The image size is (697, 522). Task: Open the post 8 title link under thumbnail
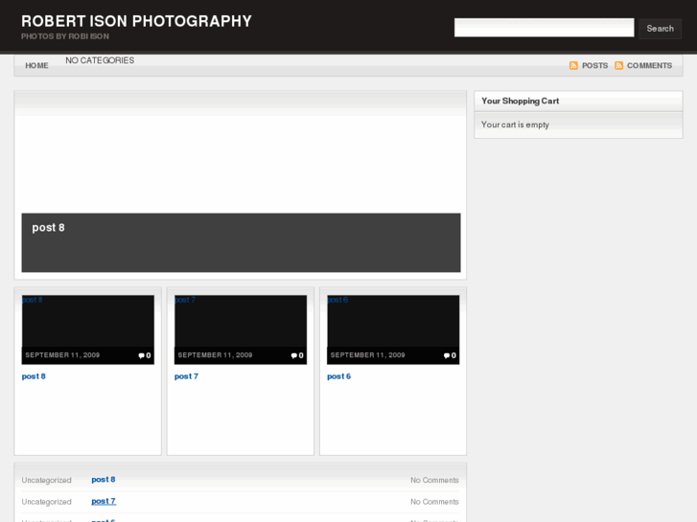[34, 376]
